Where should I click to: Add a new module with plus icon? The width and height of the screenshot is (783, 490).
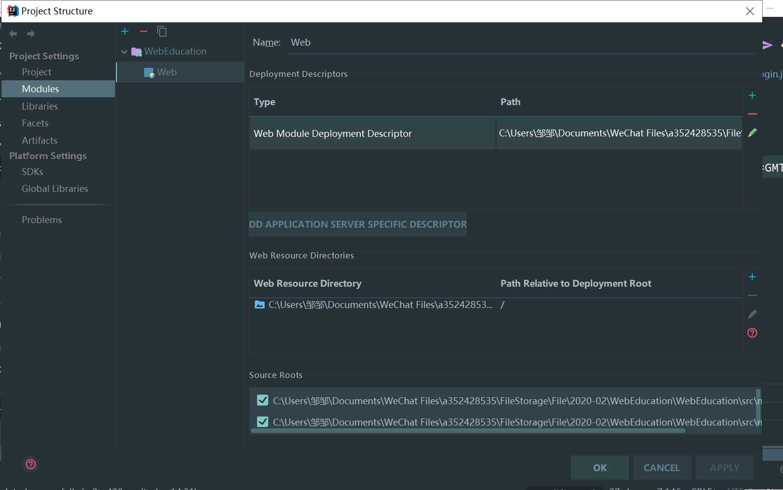(125, 31)
